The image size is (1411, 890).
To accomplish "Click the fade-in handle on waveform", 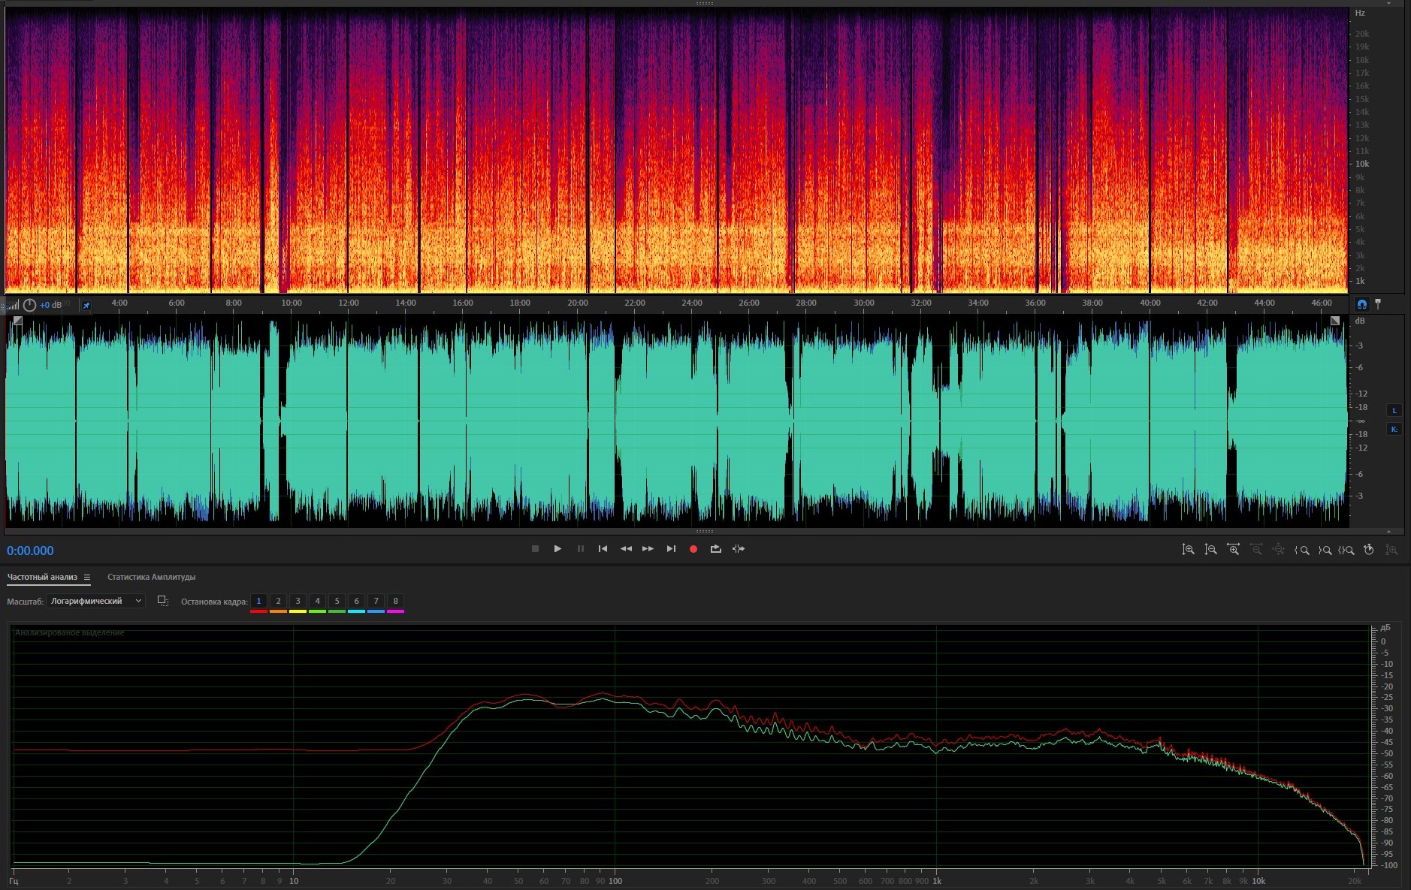I will click(x=18, y=321).
